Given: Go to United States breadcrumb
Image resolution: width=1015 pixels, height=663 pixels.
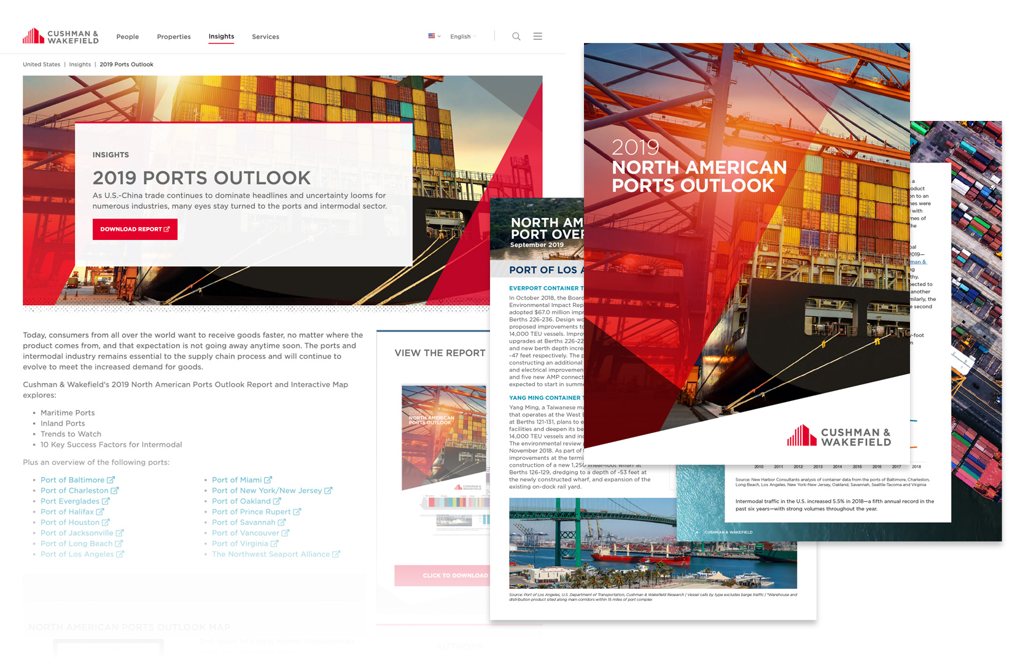Looking at the screenshot, I should 42,64.
